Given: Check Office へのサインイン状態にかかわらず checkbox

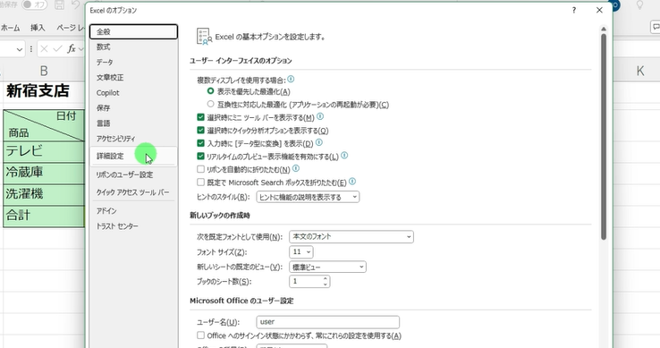Looking at the screenshot, I should tap(201, 335).
